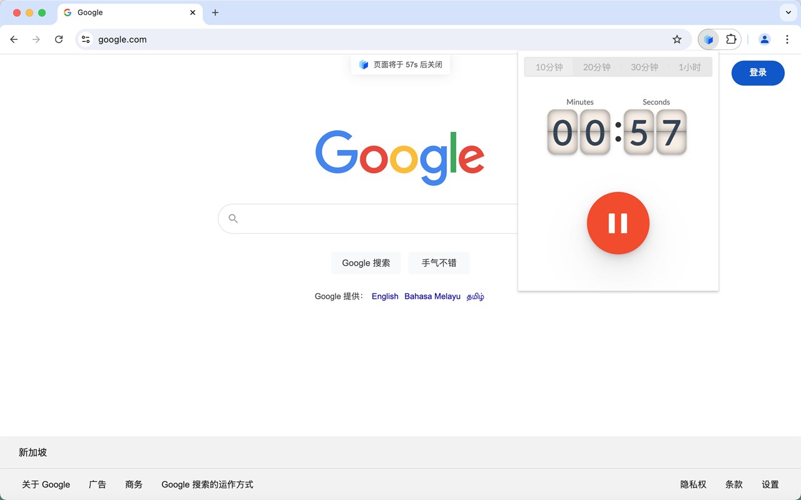Pause the countdown timer
The height and width of the screenshot is (500, 801).
coord(618,223)
